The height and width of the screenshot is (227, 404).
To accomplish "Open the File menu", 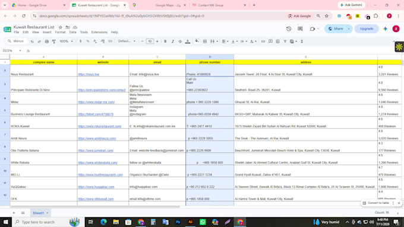I will point(16,32).
